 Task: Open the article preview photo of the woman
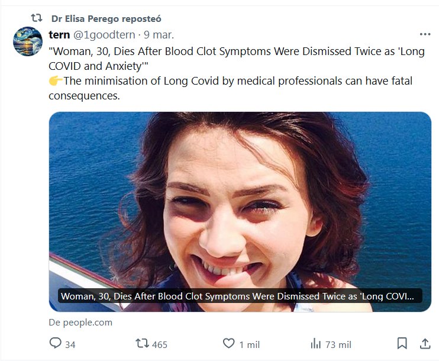240,195
